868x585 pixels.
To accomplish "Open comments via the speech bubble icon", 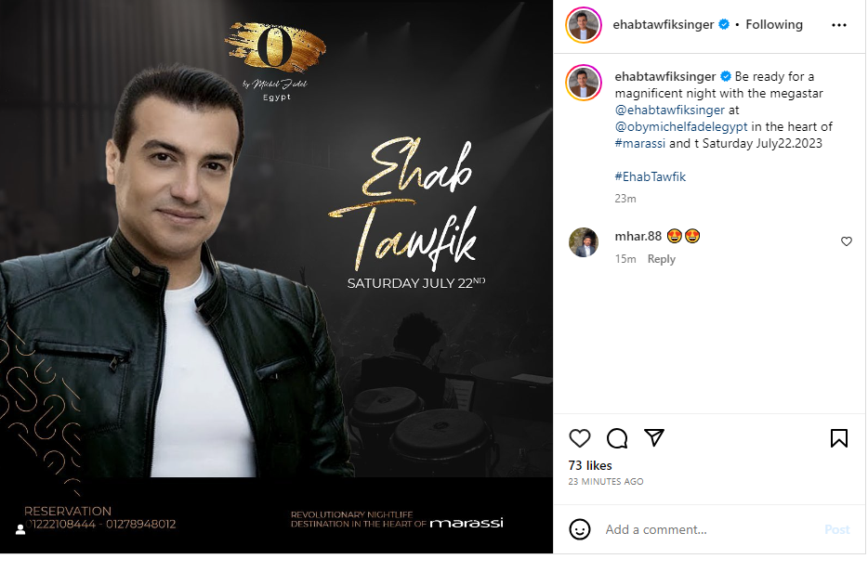I will pyautogui.click(x=617, y=438).
